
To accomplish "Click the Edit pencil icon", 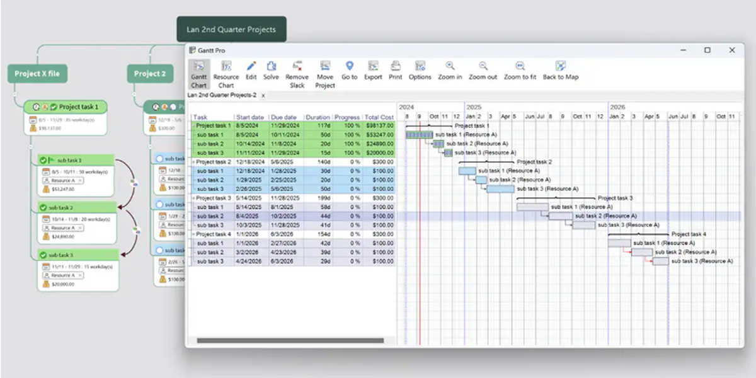I will coord(251,66).
